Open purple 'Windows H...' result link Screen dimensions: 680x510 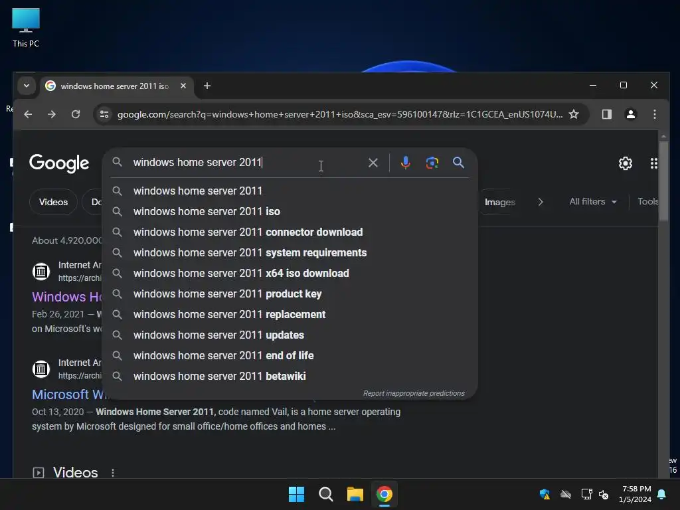[67, 297]
